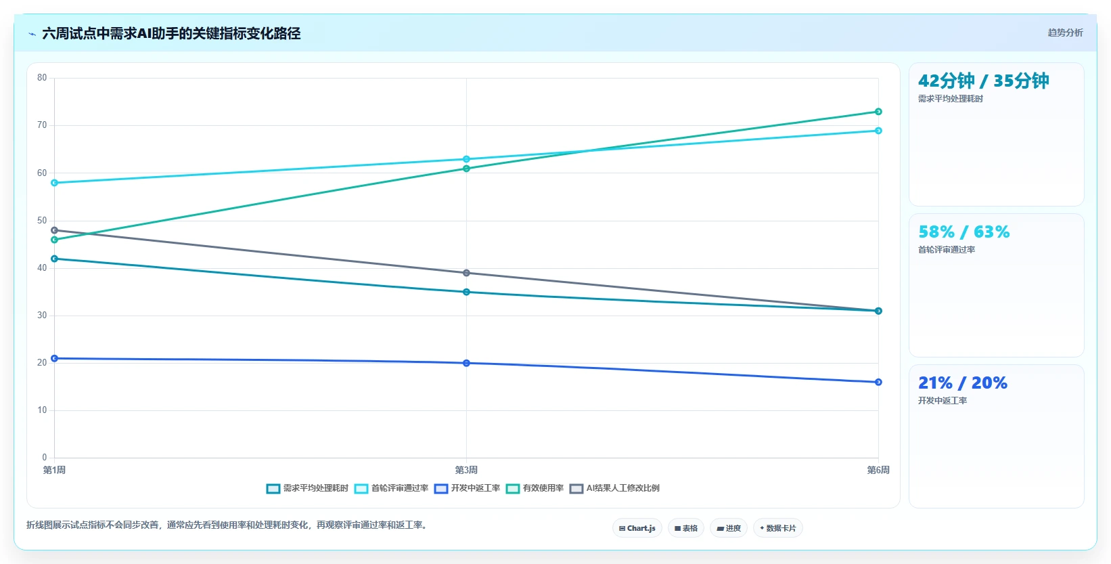Click the 开发中返工率 legend color box
The image size is (1111, 564).
pyautogui.click(x=441, y=488)
